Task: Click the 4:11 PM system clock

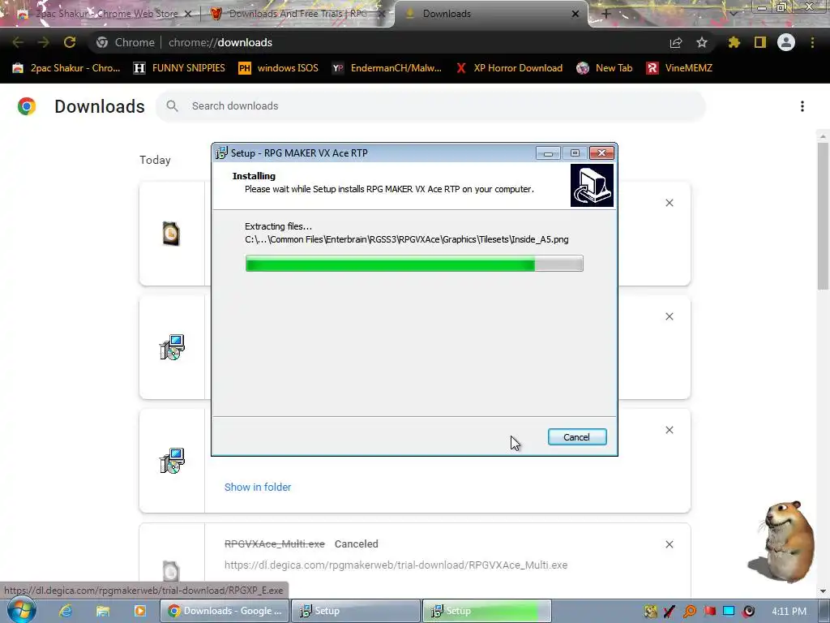Action: [x=789, y=612]
